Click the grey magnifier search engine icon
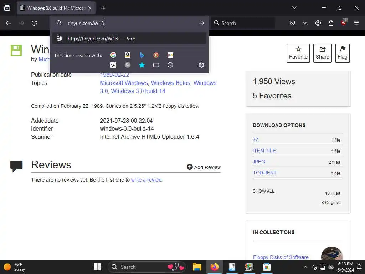This screenshot has height=274, width=365. pyautogui.click(x=127, y=65)
